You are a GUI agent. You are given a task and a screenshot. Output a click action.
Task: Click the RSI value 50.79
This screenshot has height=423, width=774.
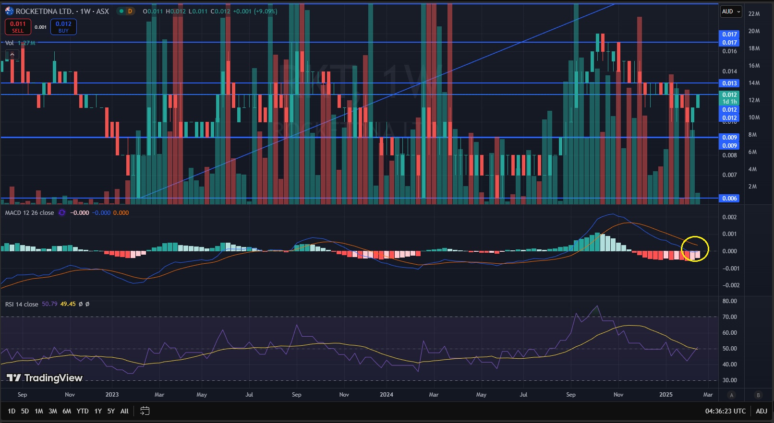(49, 304)
